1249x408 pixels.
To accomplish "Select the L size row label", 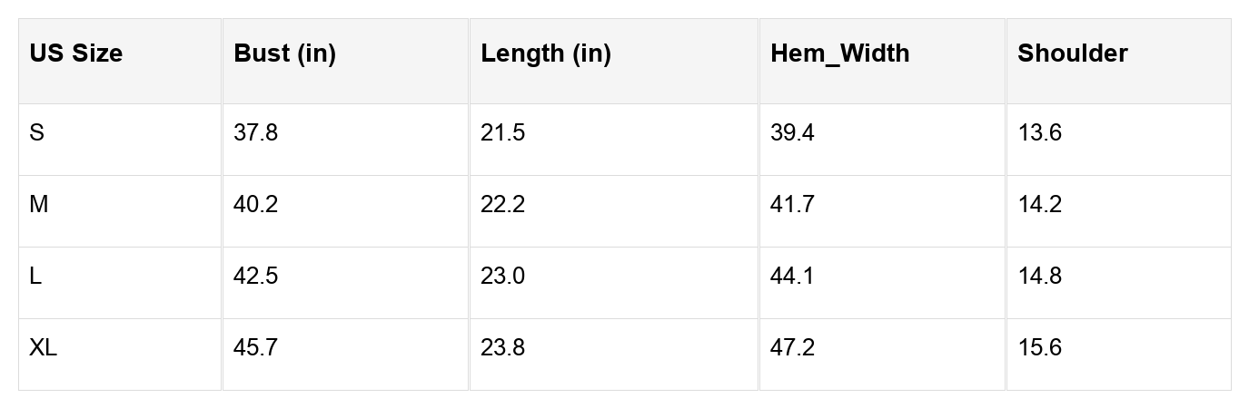I will 35,277.
